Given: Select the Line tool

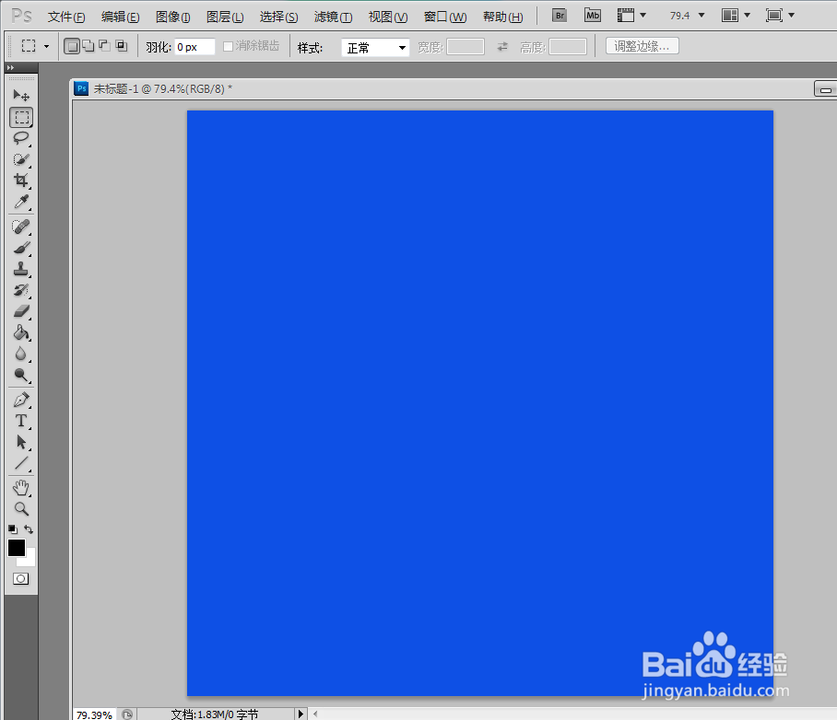Looking at the screenshot, I should [x=21, y=463].
